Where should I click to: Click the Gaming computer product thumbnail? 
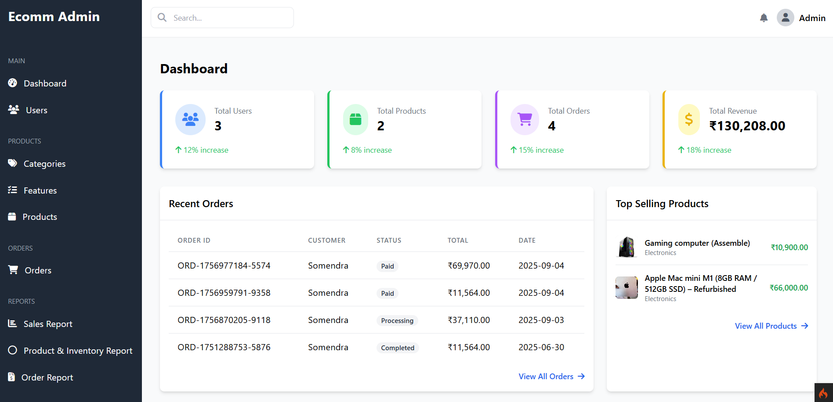627,247
